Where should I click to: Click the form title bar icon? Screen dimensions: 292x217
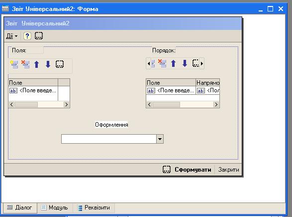[x=5, y=8]
